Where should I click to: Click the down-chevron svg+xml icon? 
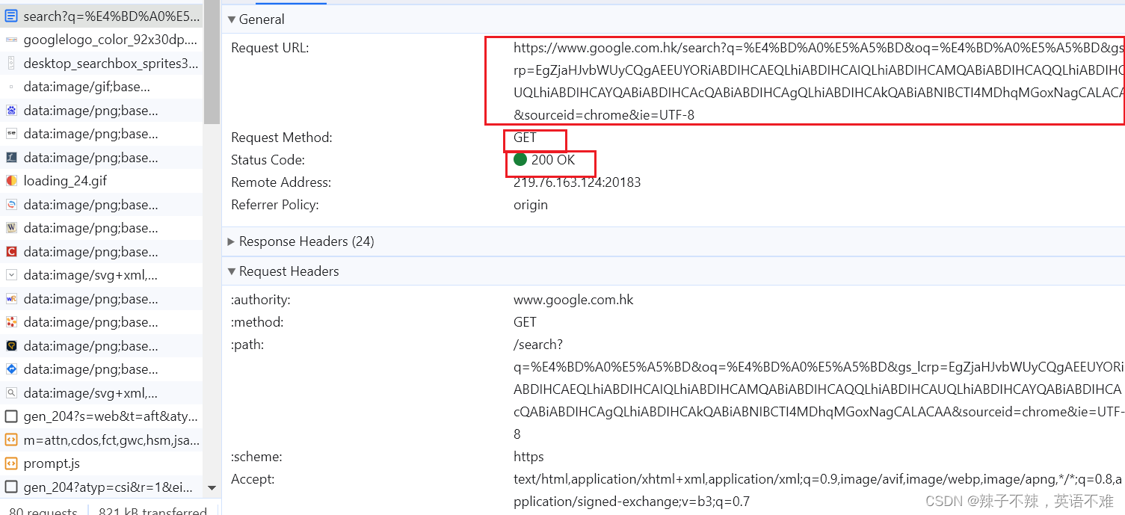(x=11, y=275)
